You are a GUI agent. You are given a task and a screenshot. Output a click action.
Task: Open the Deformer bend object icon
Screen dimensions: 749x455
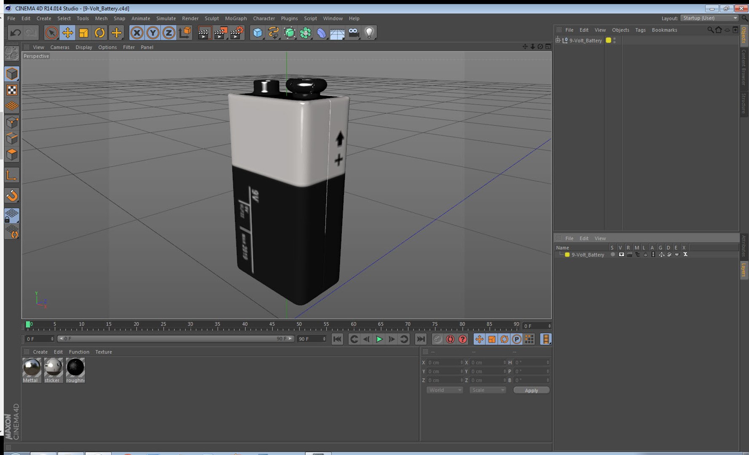321,33
